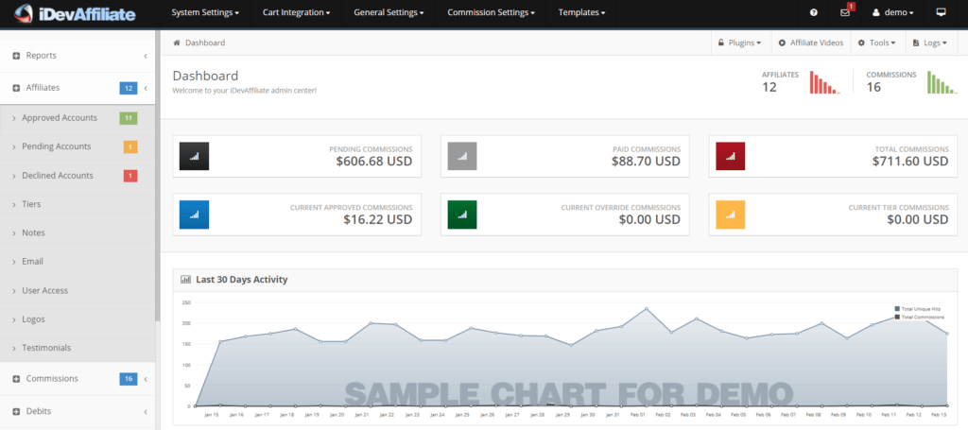Click the red Total Commissions chart icon

(731, 156)
